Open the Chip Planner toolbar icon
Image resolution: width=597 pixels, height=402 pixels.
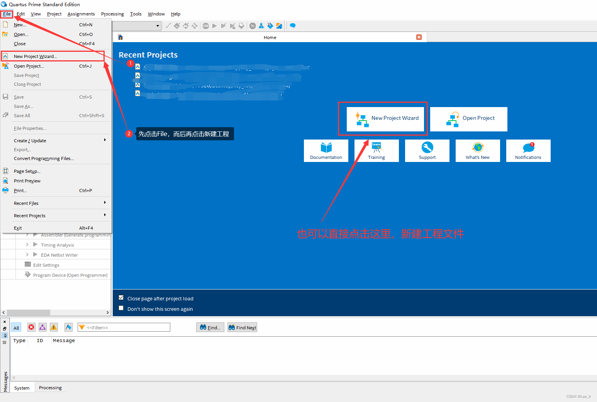[279, 26]
